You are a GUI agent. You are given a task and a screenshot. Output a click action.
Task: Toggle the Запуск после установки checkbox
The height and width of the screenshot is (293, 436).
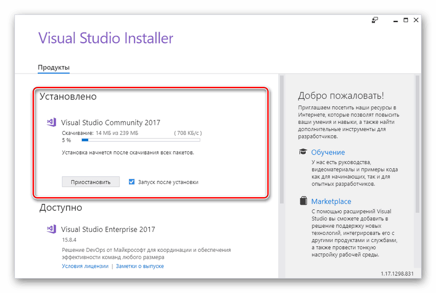132,182
